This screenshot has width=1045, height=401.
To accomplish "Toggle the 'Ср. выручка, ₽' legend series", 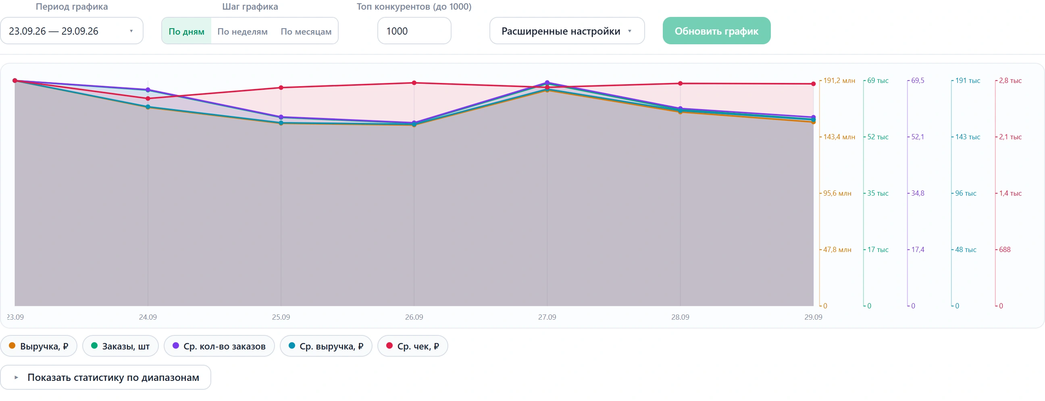I will (x=326, y=346).
